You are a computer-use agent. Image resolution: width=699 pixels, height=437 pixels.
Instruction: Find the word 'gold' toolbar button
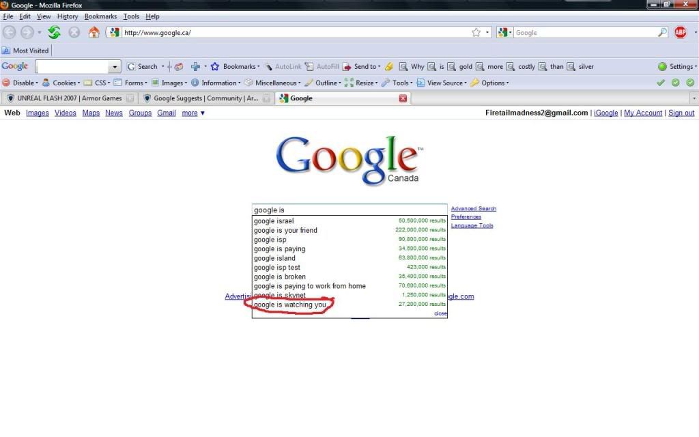coord(459,66)
